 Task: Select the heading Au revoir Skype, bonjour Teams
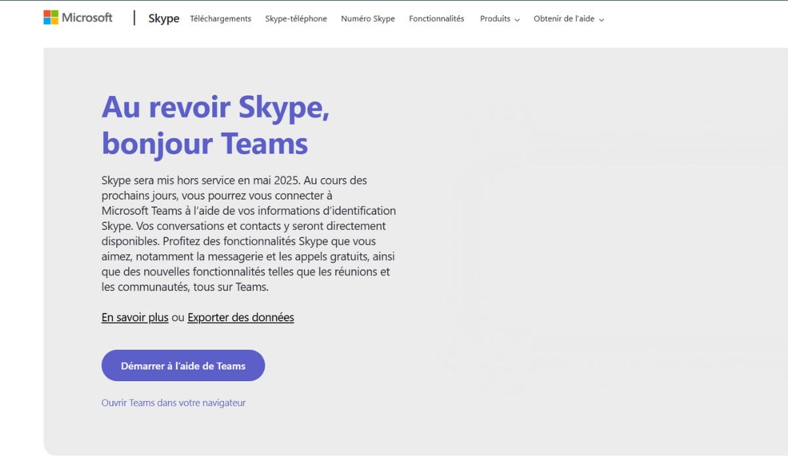click(215, 125)
